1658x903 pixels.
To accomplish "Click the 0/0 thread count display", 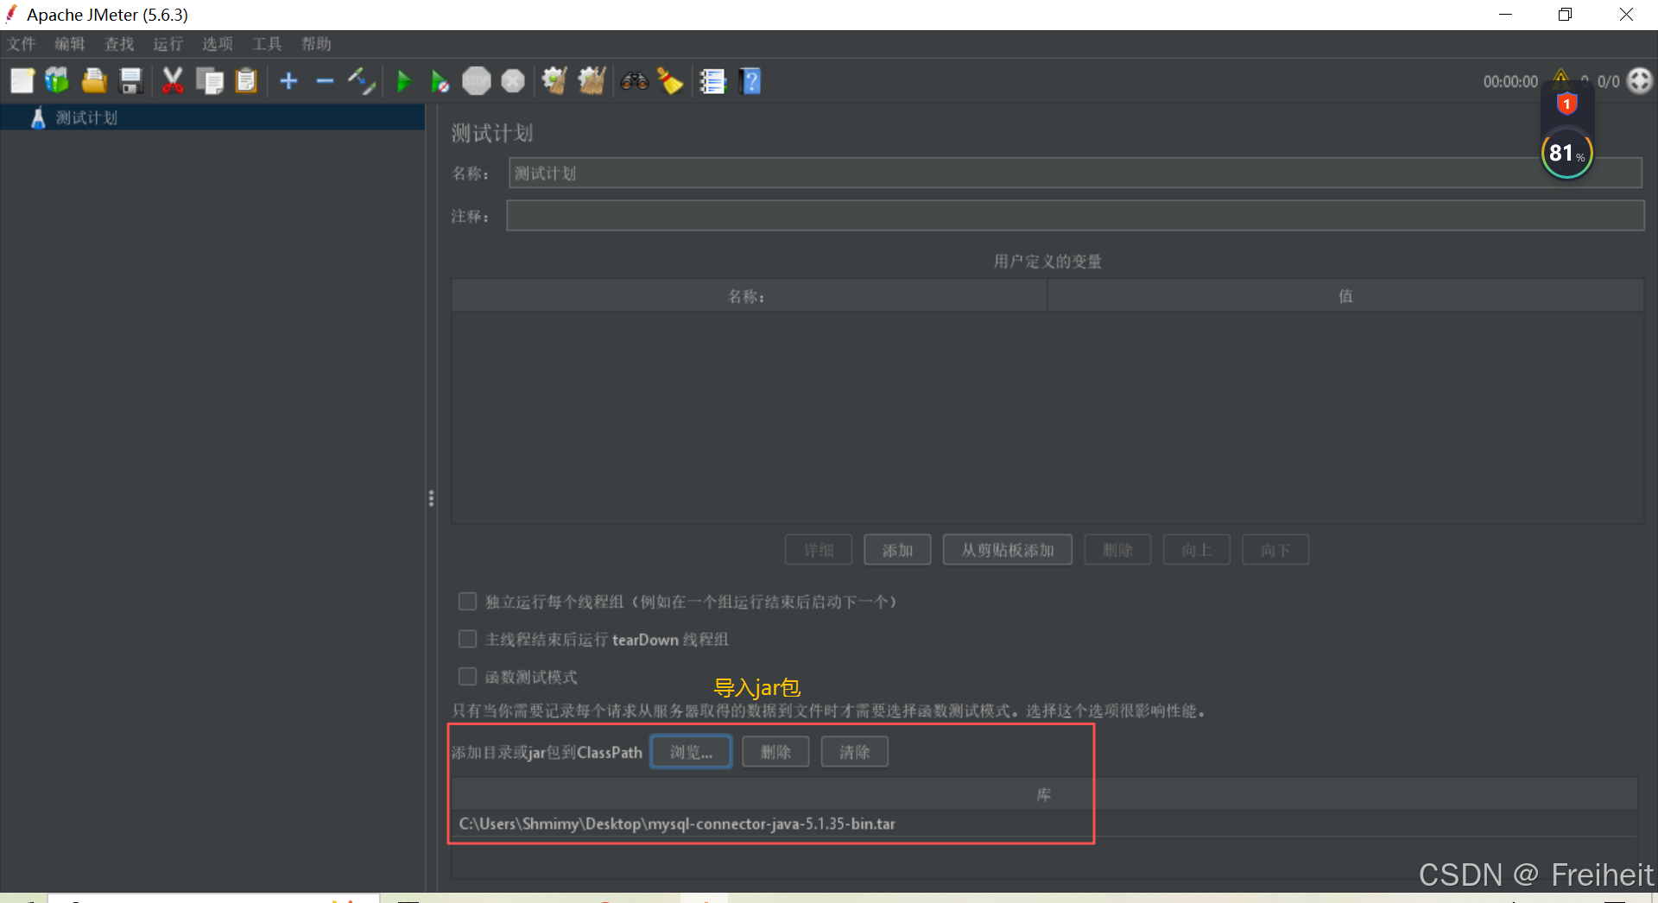I will coord(1608,81).
